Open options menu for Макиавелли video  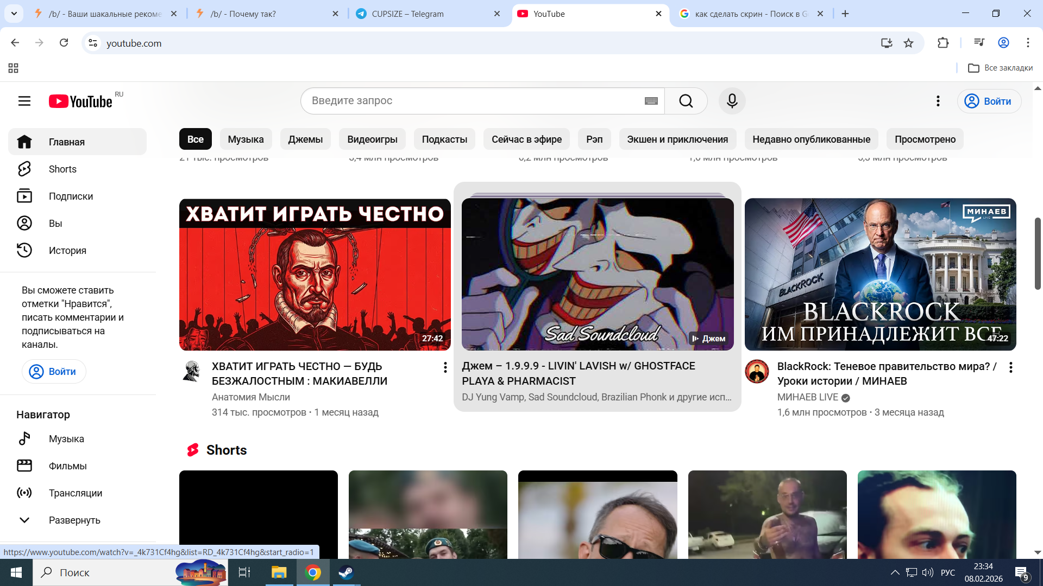[445, 368]
